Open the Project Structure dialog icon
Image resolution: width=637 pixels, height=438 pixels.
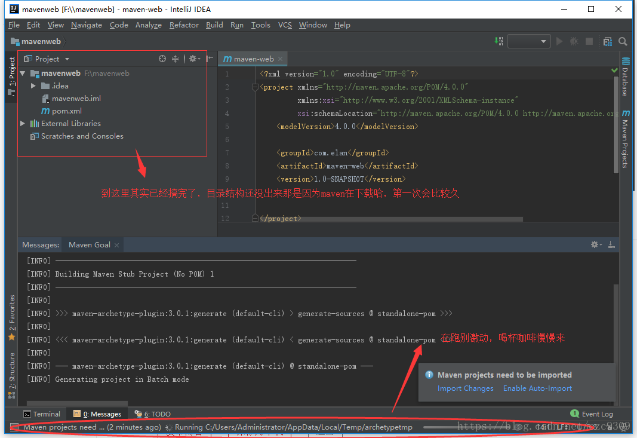608,41
